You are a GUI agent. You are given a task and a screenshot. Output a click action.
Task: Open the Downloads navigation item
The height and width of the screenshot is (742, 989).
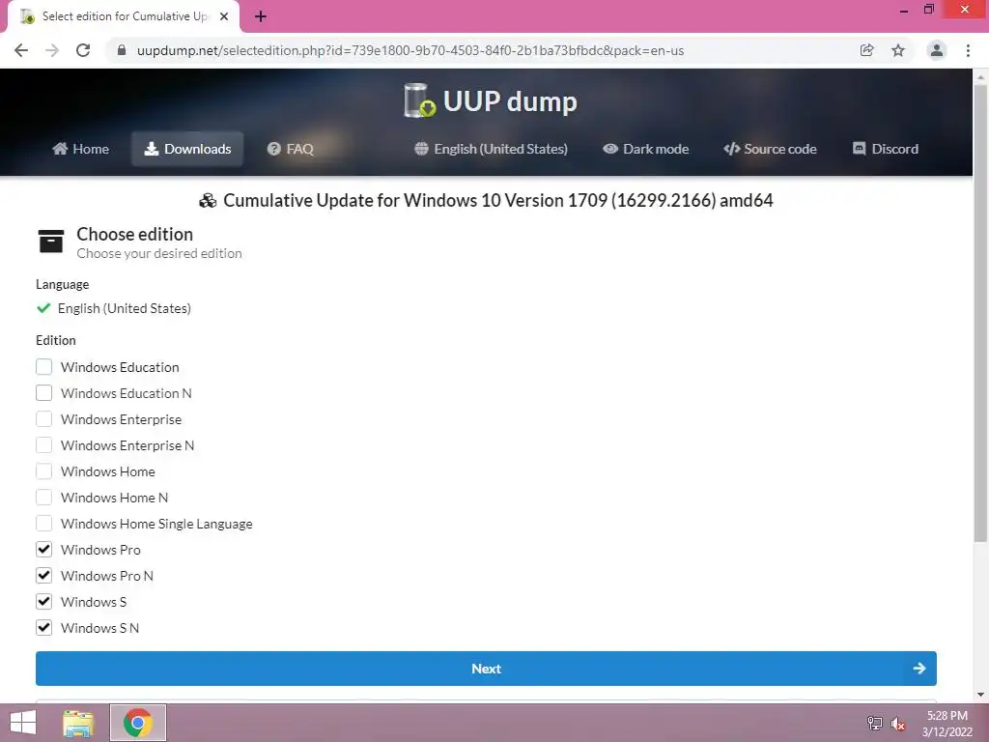tap(187, 149)
